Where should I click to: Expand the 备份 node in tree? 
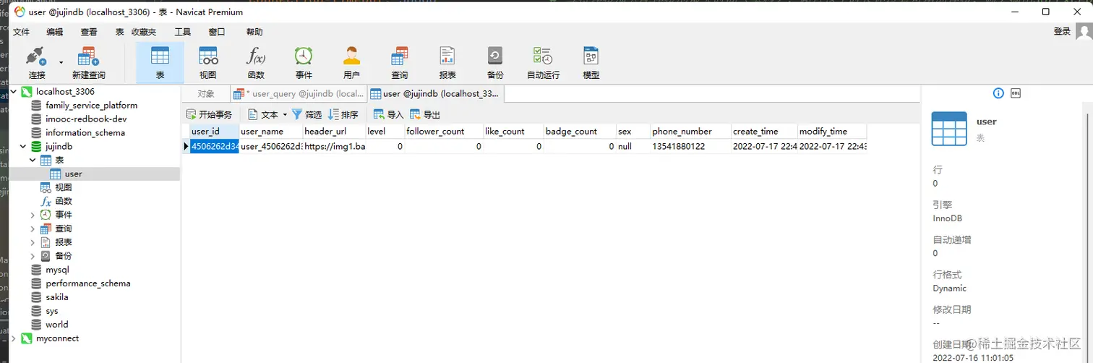(33, 256)
